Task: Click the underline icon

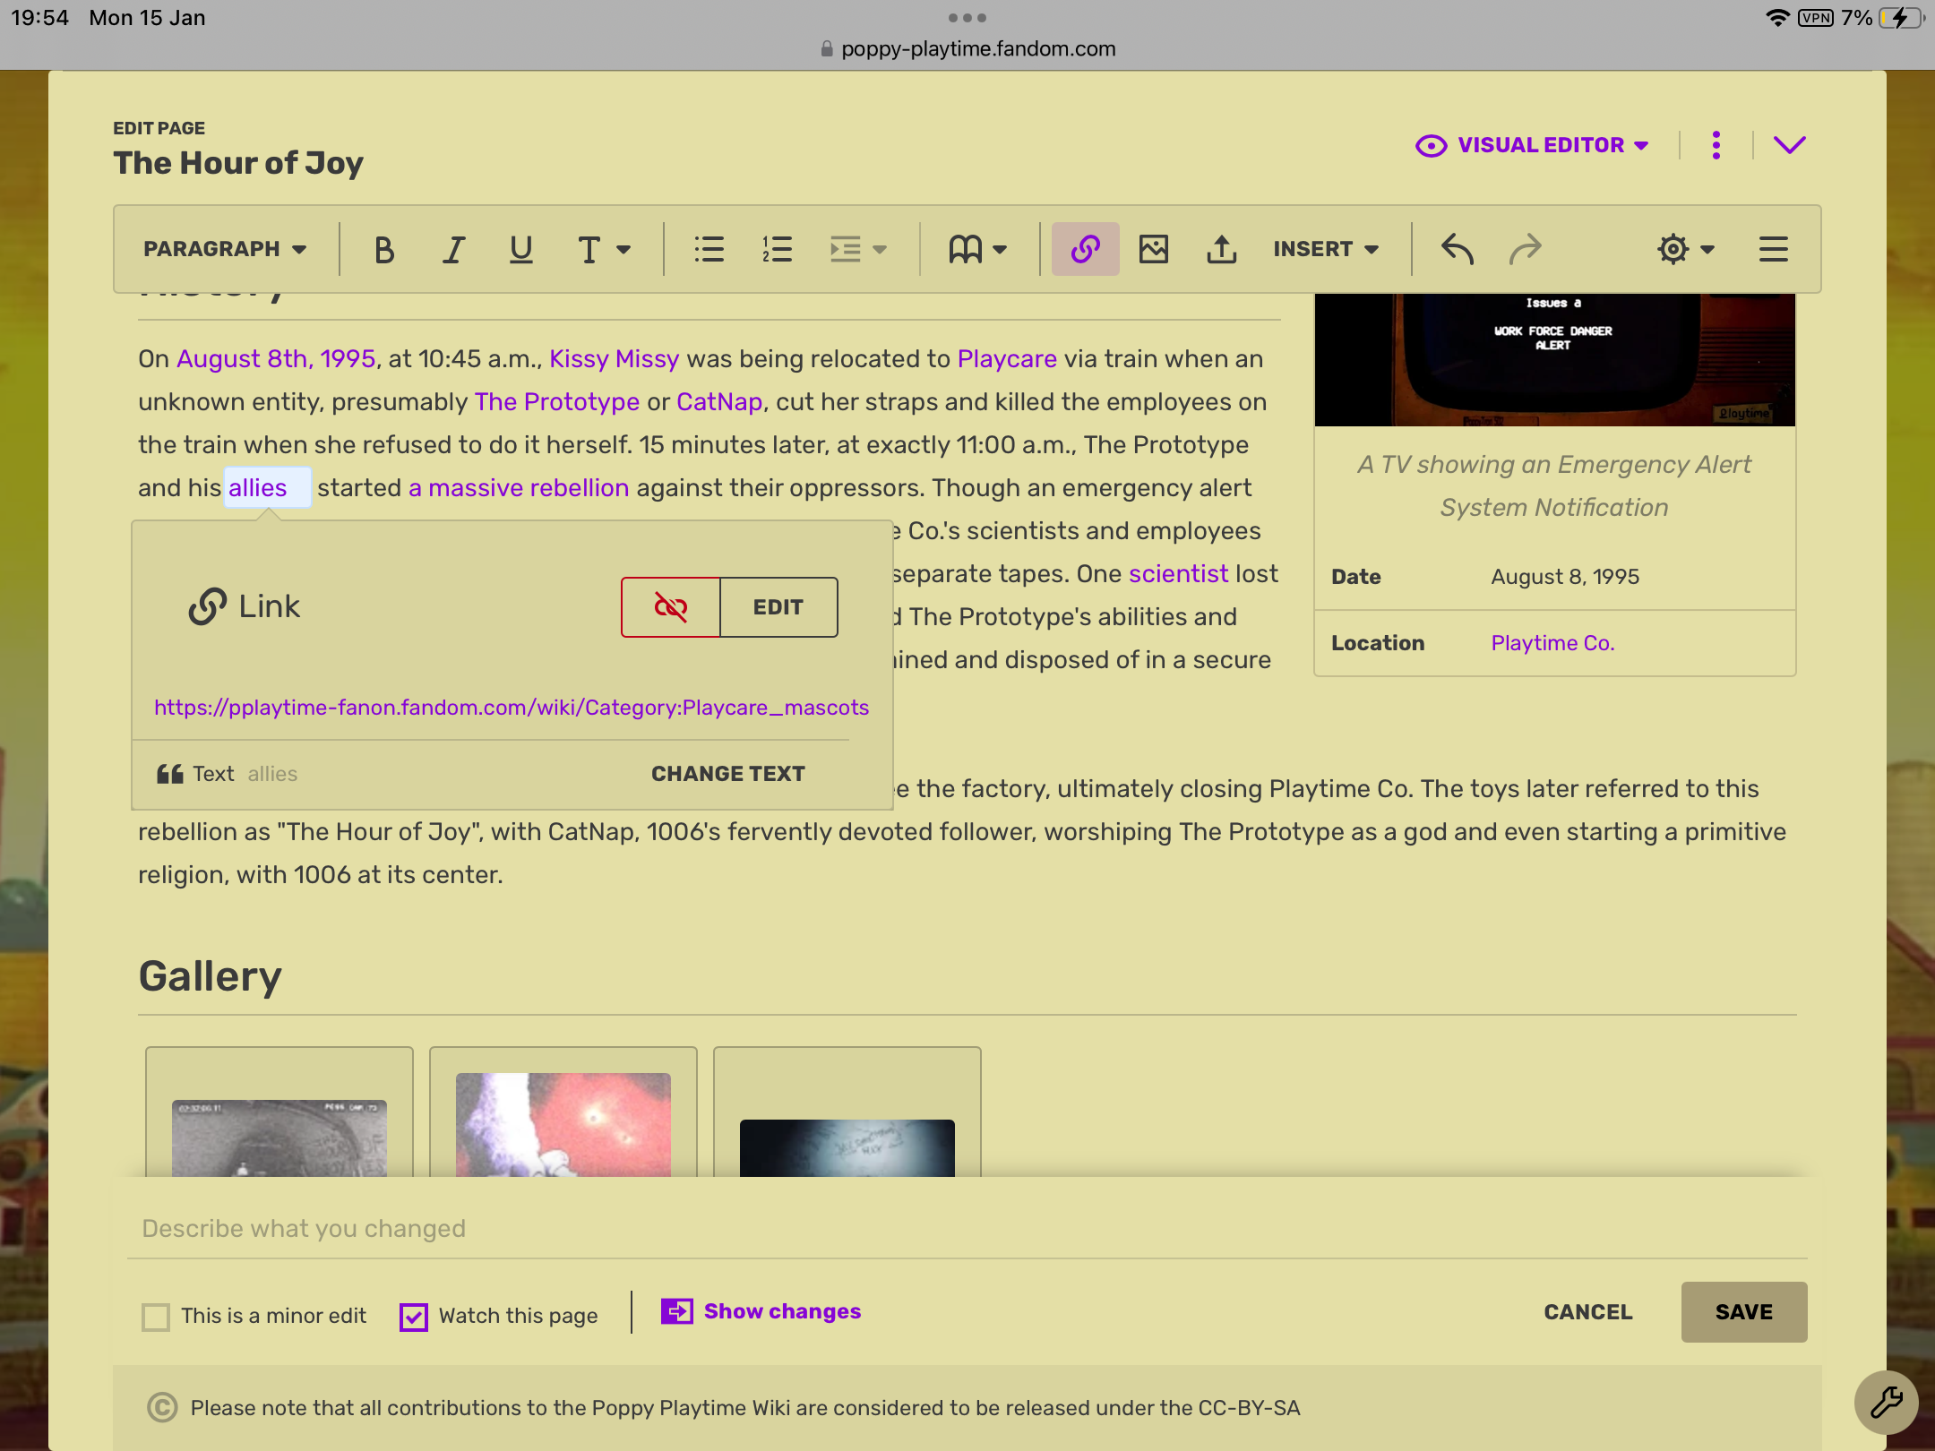Action: [x=520, y=249]
